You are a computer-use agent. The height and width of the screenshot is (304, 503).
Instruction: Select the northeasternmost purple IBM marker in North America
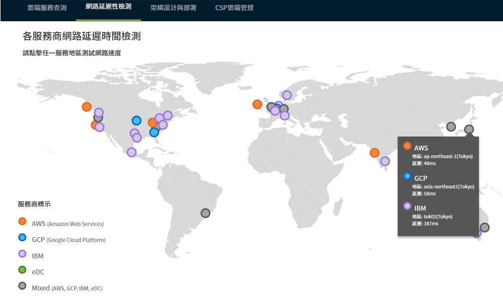point(168,116)
